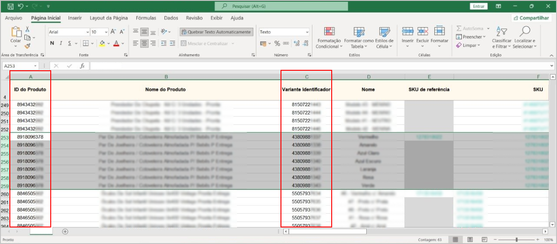The image size is (557, 244).
Task: Click the Inserir cells icon
Action: click(408, 31)
